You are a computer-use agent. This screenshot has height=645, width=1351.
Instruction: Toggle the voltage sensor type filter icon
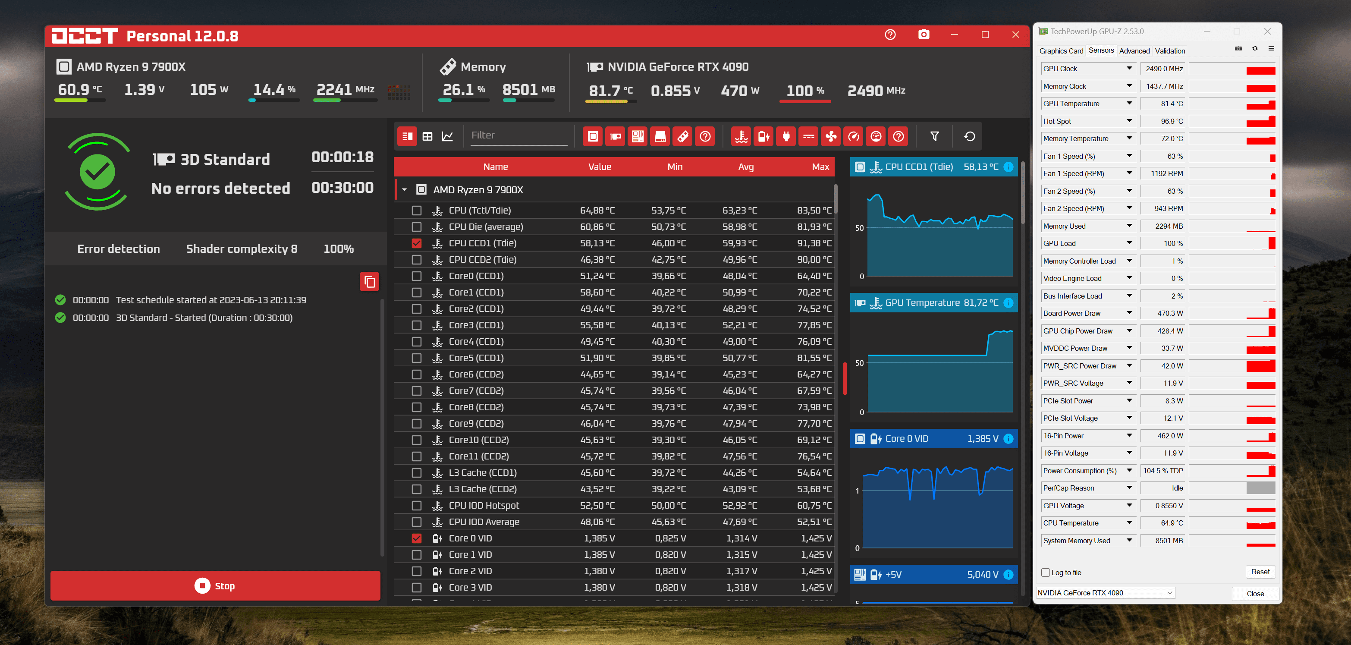763,136
